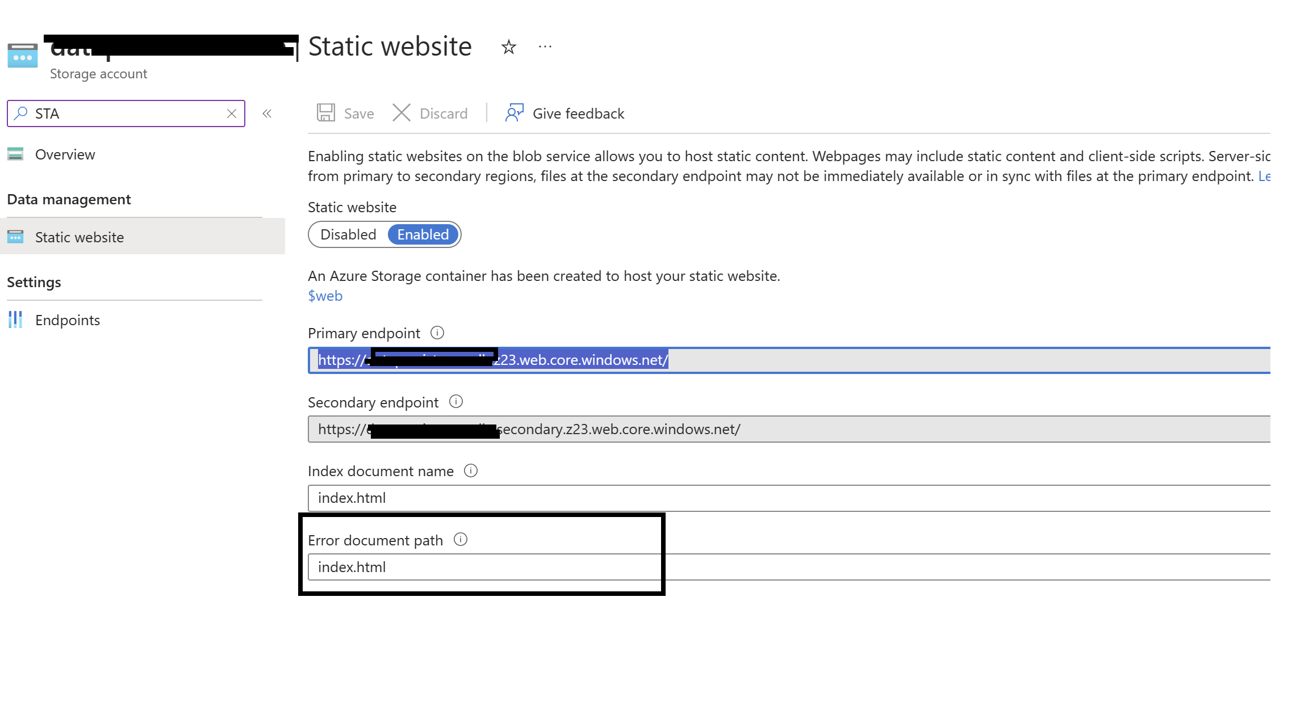
Task: Click the Save button label
Action: [359, 114]
